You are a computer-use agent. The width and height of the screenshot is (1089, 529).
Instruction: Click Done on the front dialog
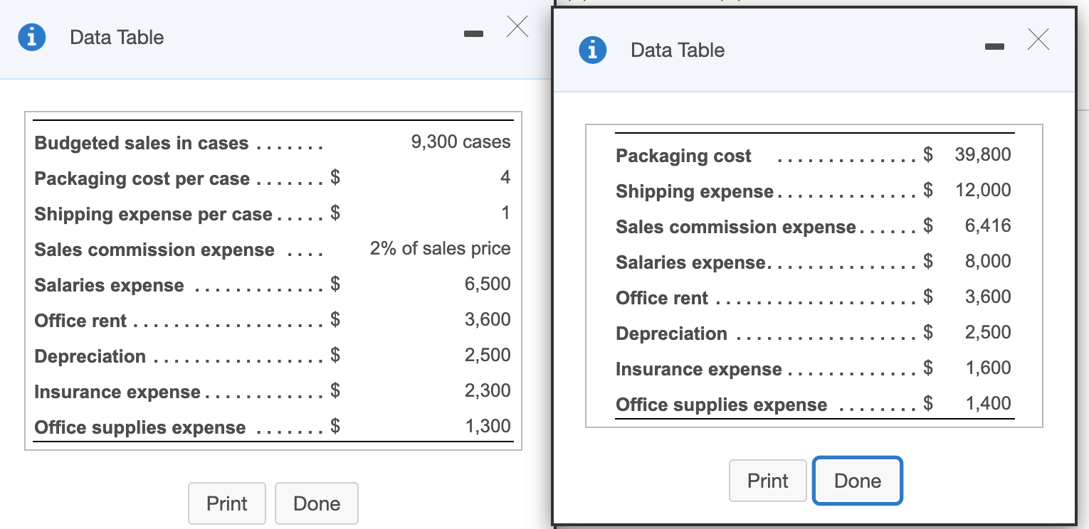[857, 481]
